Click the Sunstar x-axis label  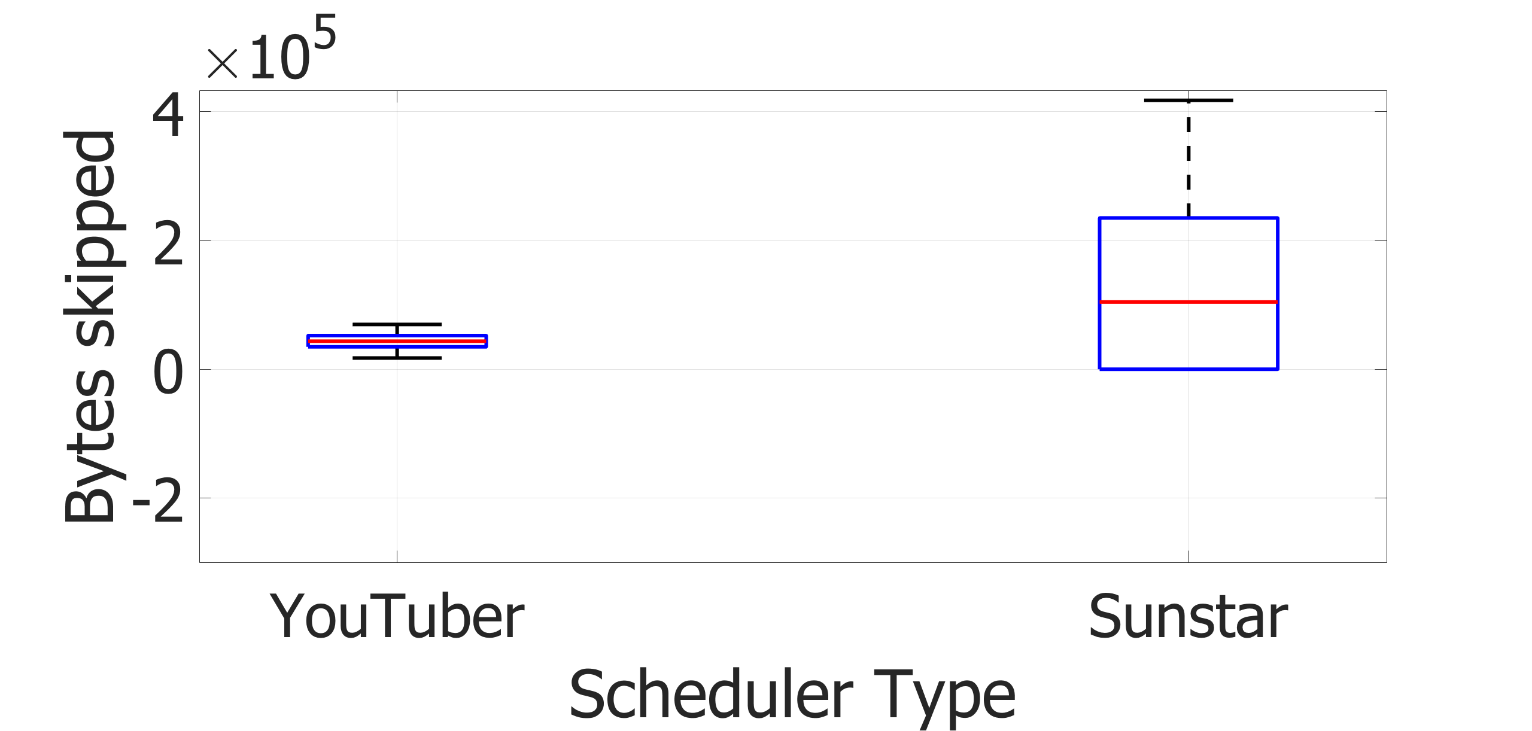coord(1188,616)
